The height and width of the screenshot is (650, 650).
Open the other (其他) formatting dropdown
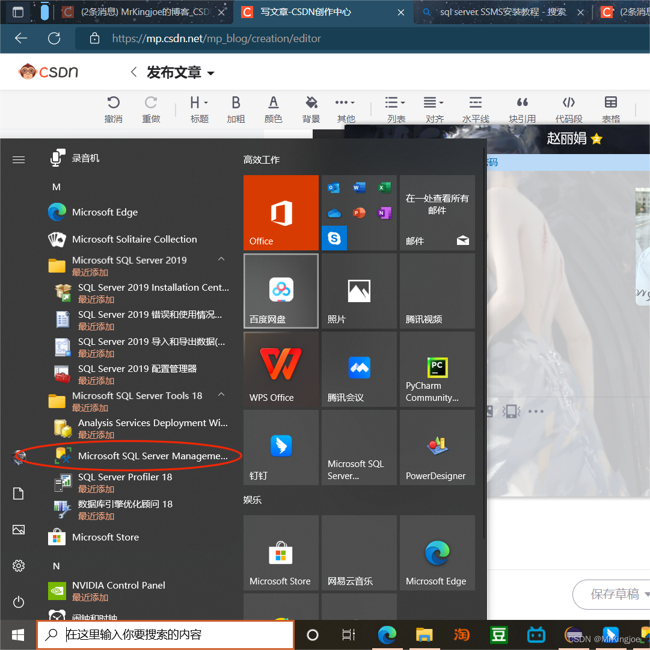pyautogui.click(x=346, y=109)
